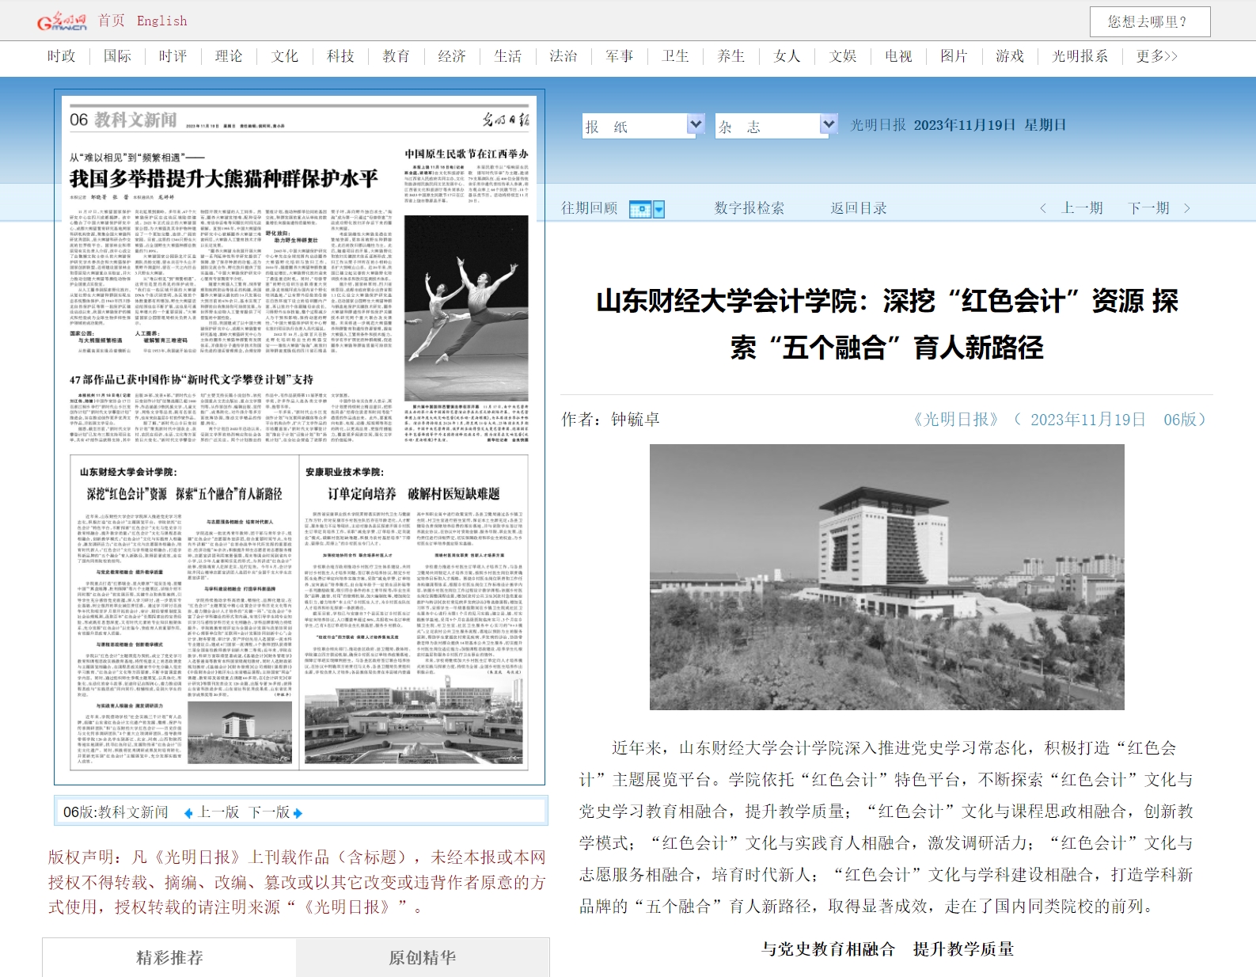Screen dimensions: 1256x977
Task: Open the 往期回顾 calendar icon
Action: (639, 209)
